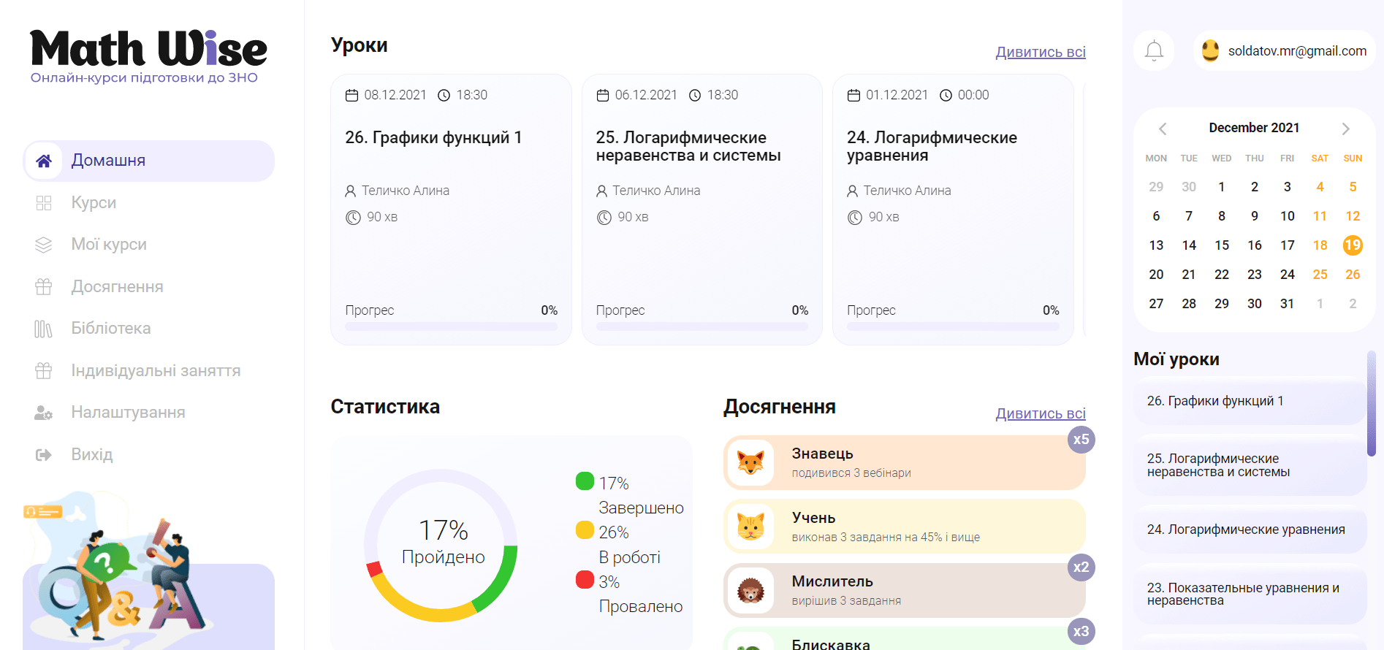Open Домашня menu item

coord(149,161)
